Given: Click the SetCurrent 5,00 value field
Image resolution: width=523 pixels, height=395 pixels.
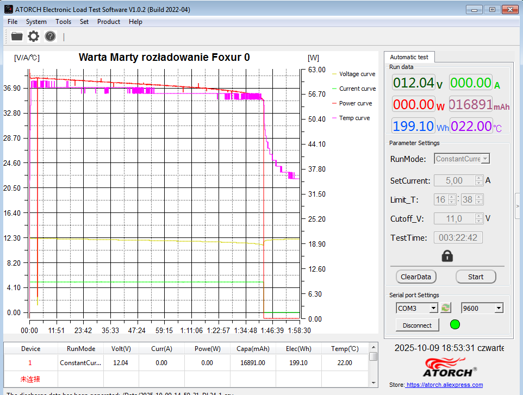Looking at the screenshot, I should pos(454,180).
